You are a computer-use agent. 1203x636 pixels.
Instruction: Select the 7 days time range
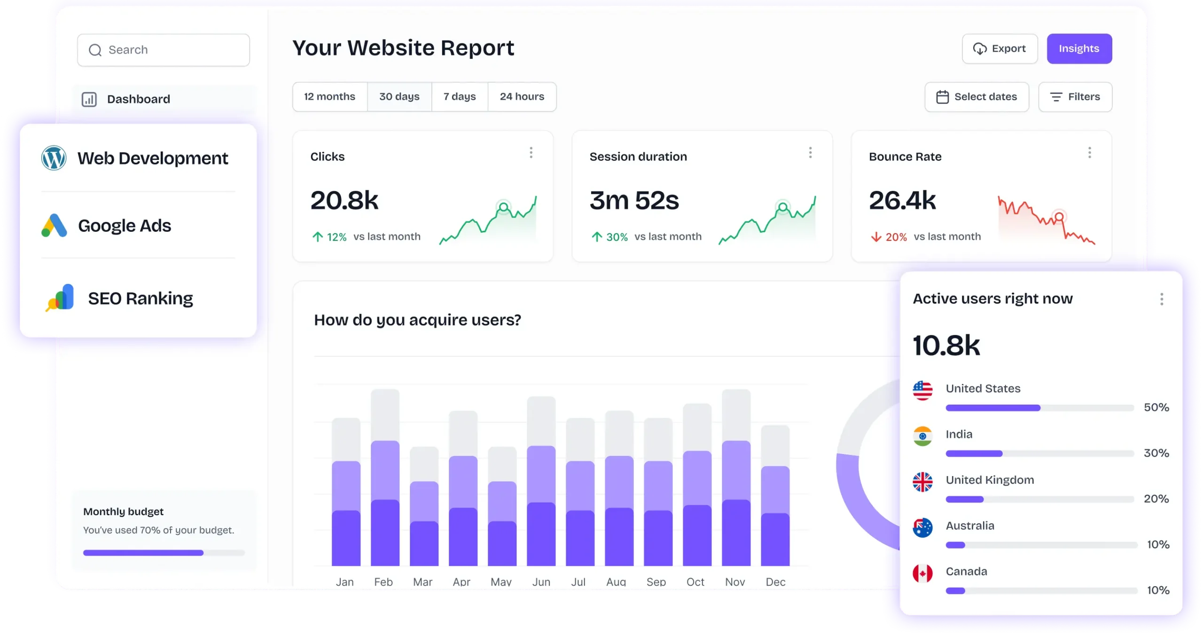(x=460, y=97)
